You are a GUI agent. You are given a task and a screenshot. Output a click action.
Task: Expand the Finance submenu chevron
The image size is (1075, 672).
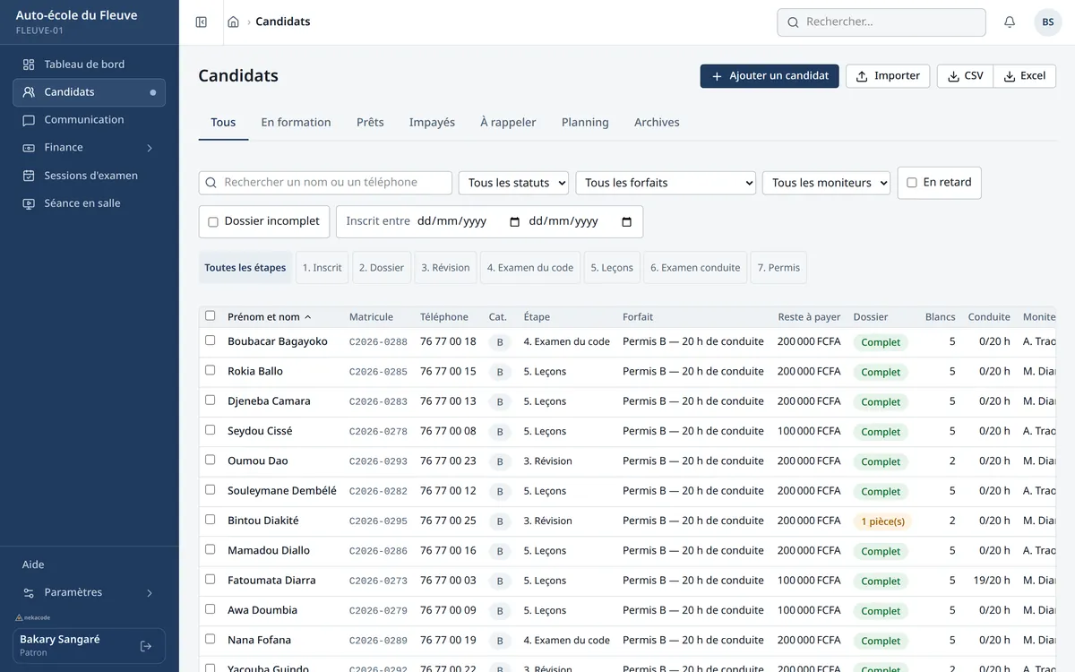point(150,148)
